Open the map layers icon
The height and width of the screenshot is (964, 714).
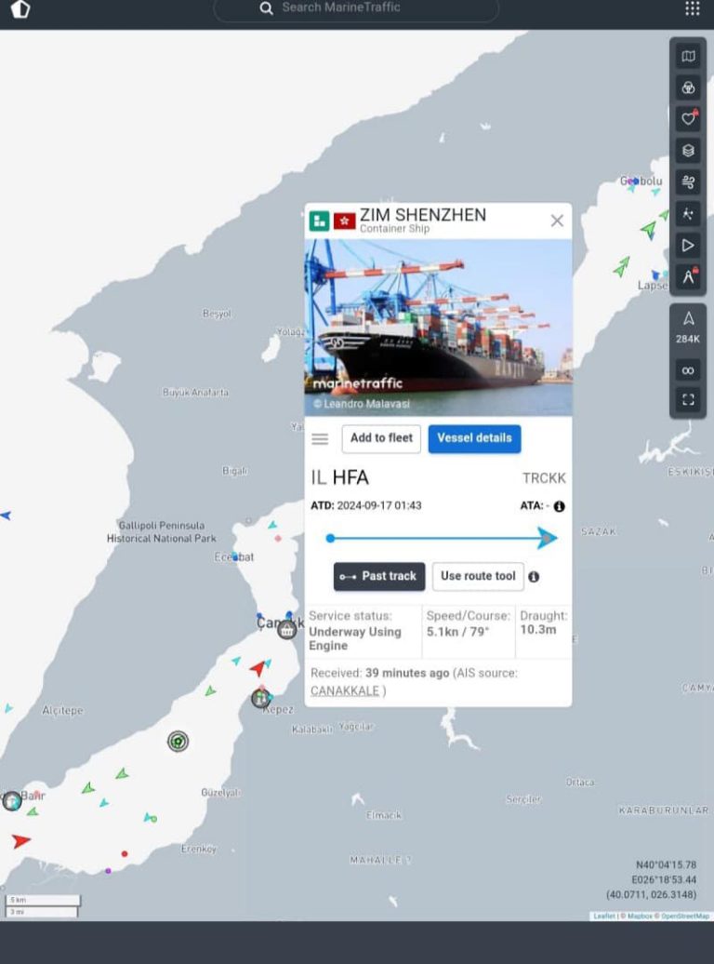(688, 151)
